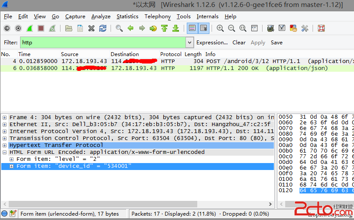Open a capture file icon

(69, 28)
